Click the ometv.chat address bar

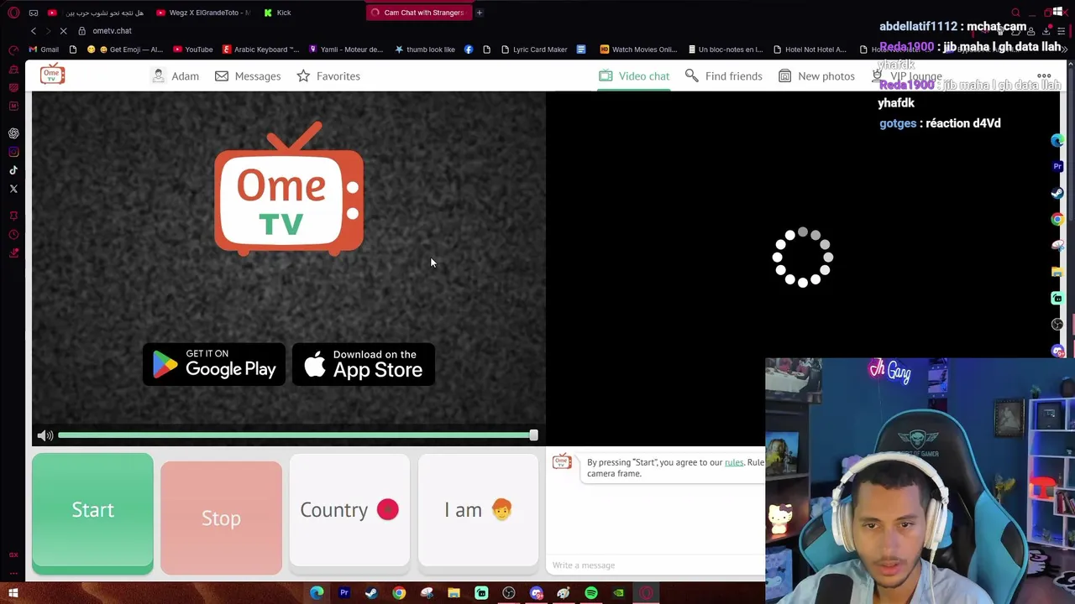[x=113, y=31]
